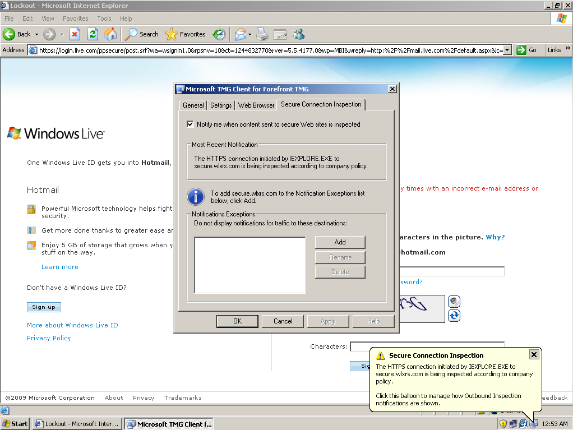Stop page loading with the red X icon

coord(75,34)
